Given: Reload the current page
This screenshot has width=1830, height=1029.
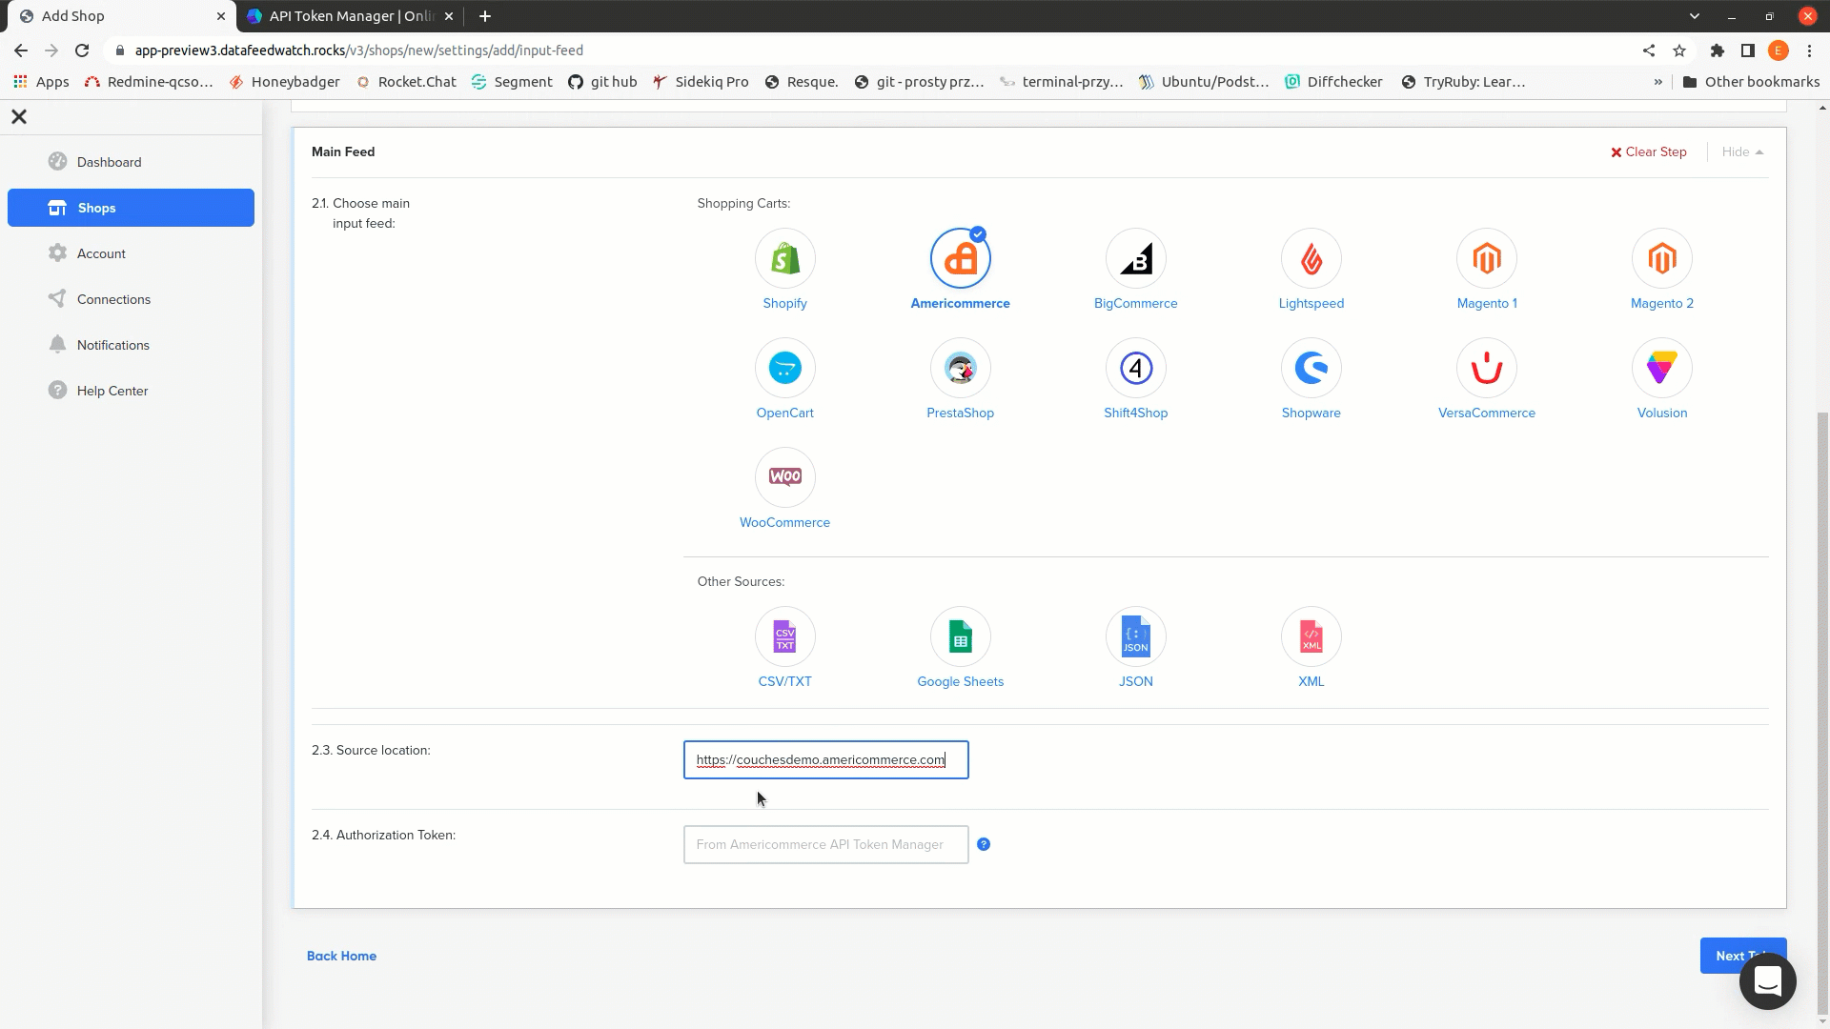Looking at the screenshot, I should coord(82,50).
